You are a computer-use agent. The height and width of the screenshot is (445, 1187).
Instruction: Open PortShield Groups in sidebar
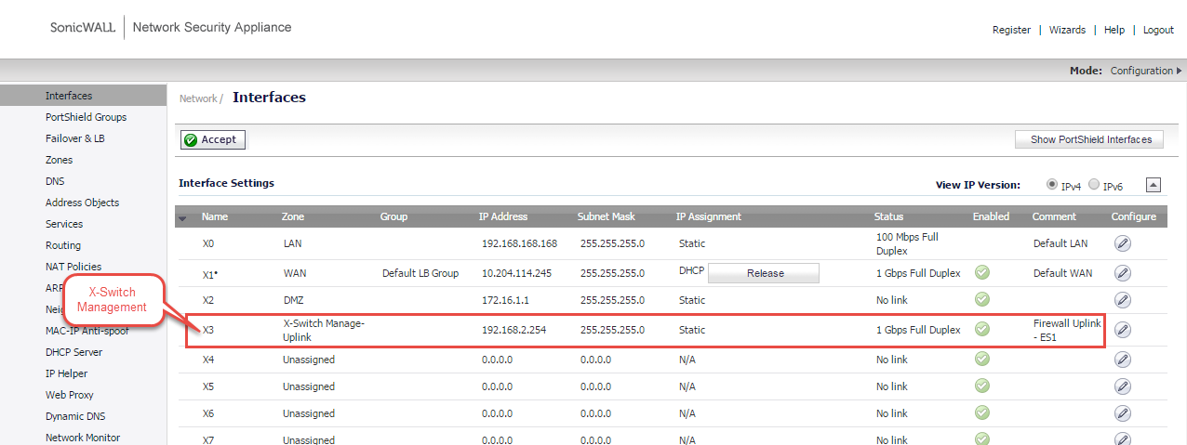point(86,117)
